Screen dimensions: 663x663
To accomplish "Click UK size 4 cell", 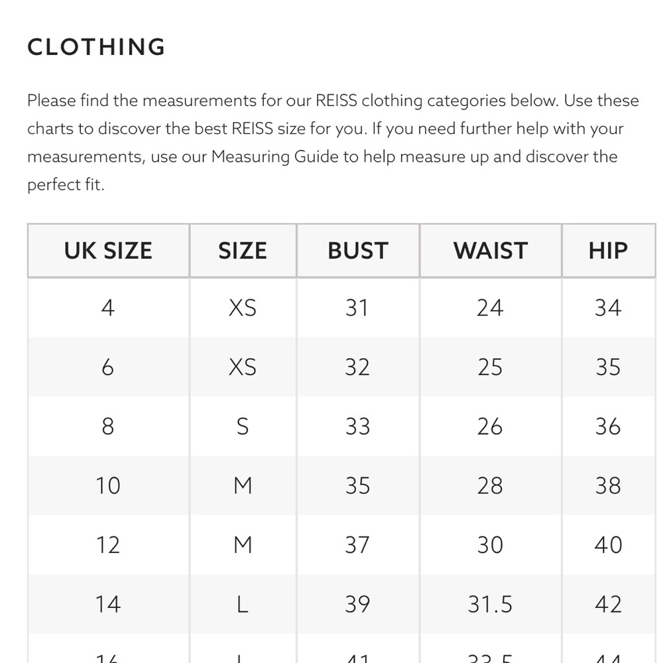I will point(108,308).
